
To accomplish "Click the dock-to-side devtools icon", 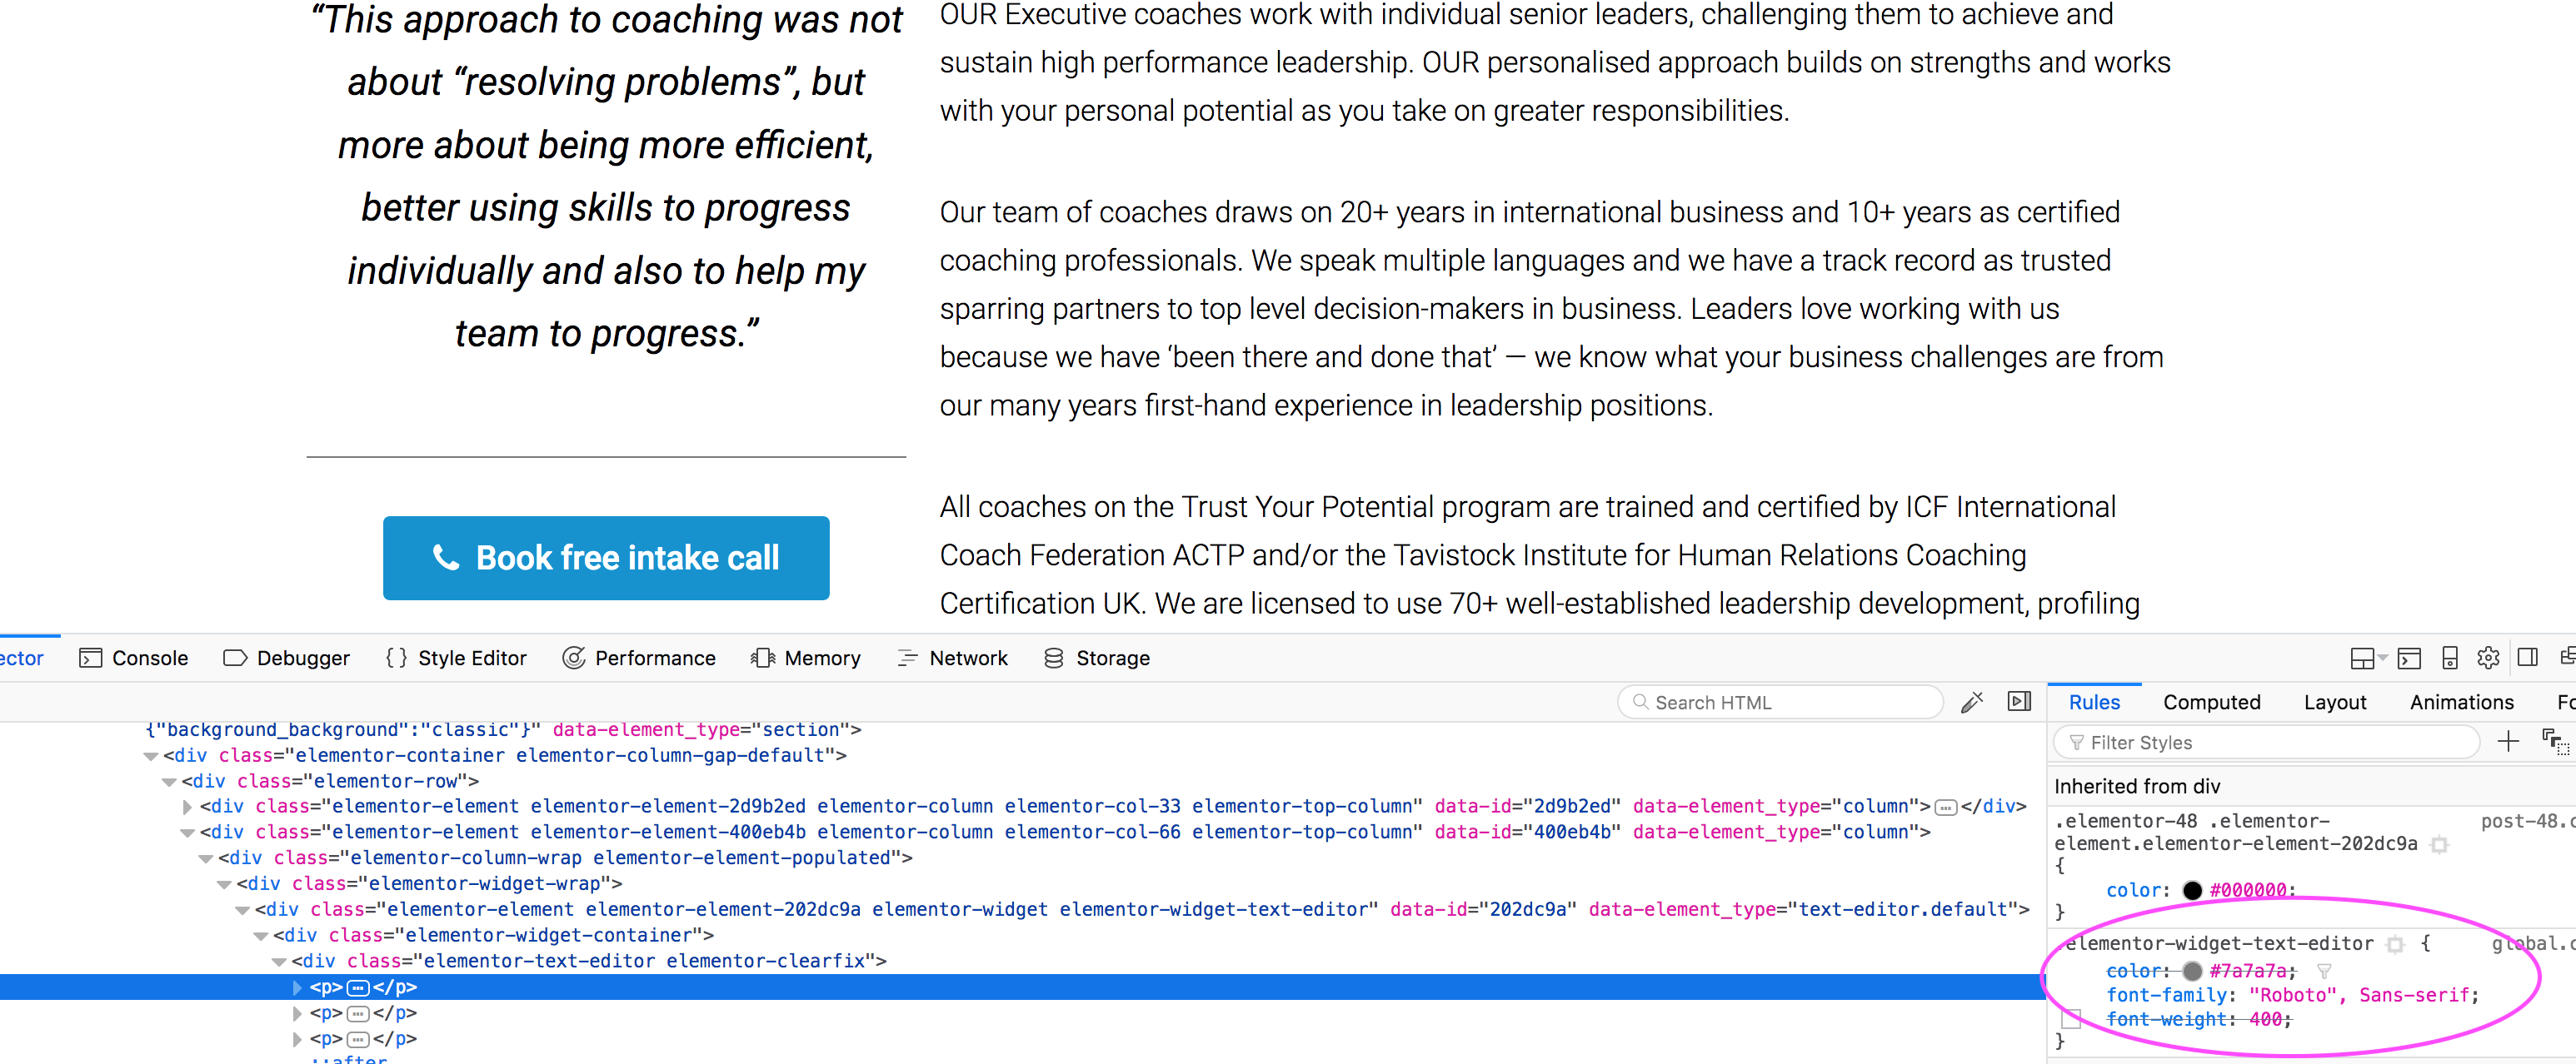I will (2528, 659).
